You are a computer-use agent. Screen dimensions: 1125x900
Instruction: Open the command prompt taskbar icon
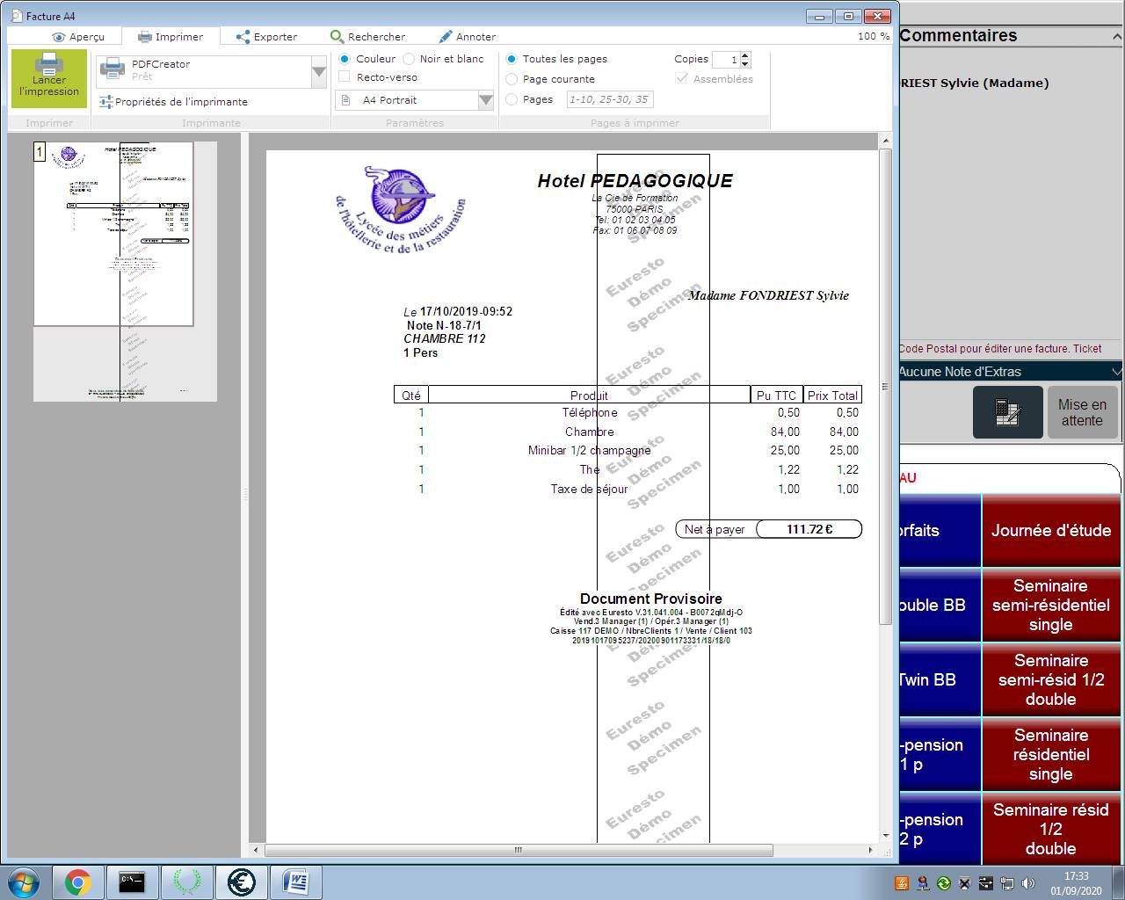pyautogui.click(x=132, y=882)
